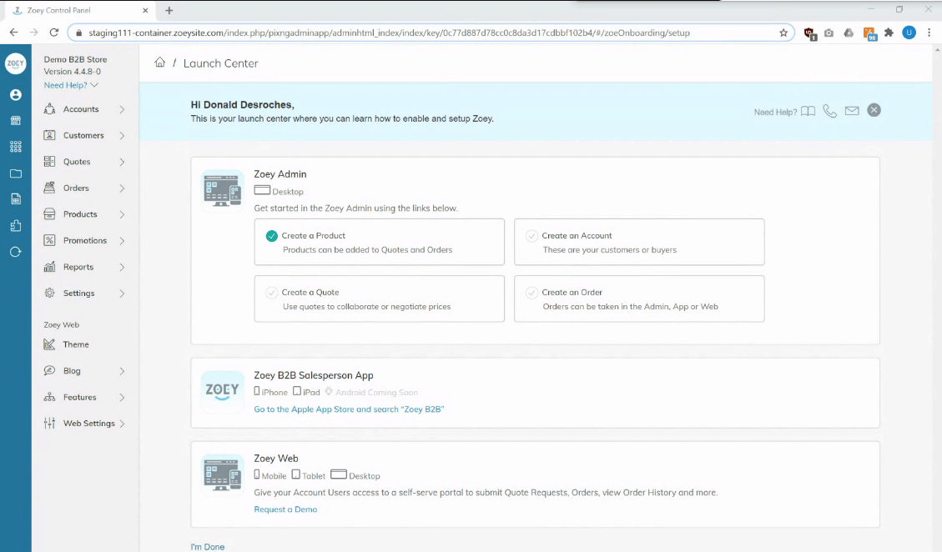Expand the Reports menu chevron
This screenshot has height=552, width=942.
click(x=122, y=268)
